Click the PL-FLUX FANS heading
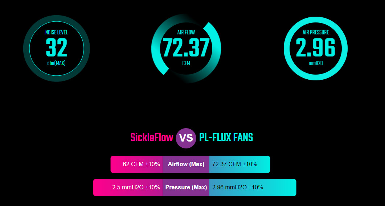This screenshot has width=385, height=206. (226, 138)
